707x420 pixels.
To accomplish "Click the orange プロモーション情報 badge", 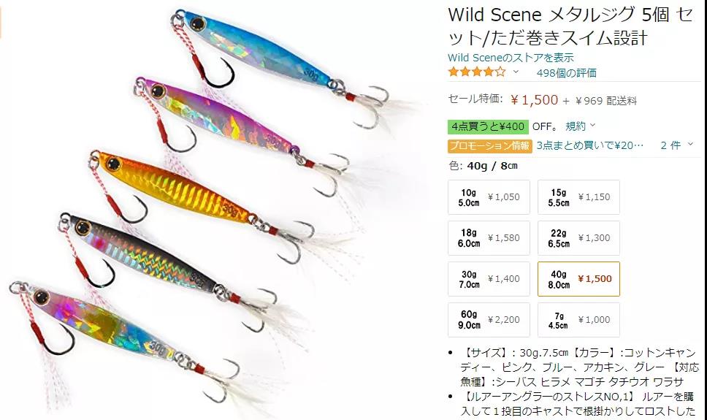I will click(x=489, y=145).
